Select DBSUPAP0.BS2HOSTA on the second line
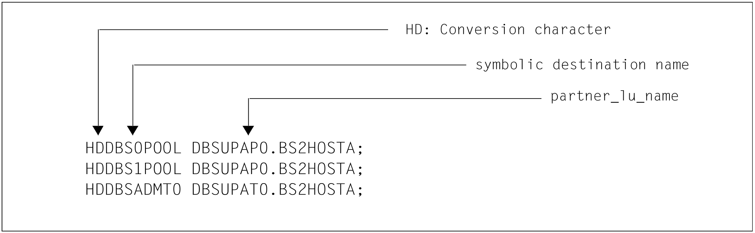The image size is (755, 233). [x=273, y=169]
